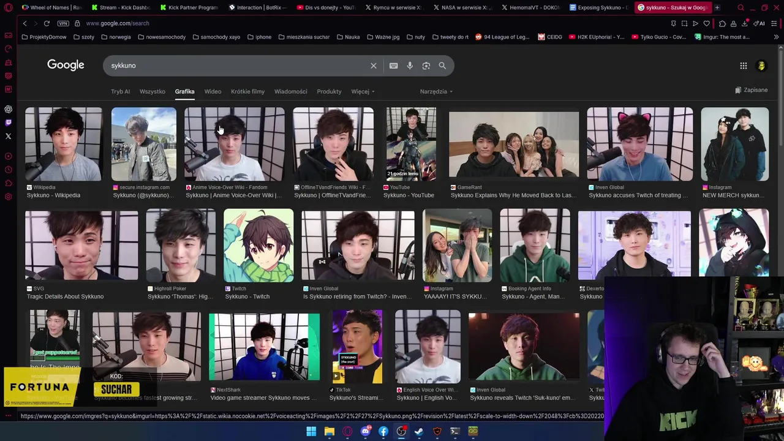Show more bookmarks chevron

pyautogui.click(x=777, y=37)
